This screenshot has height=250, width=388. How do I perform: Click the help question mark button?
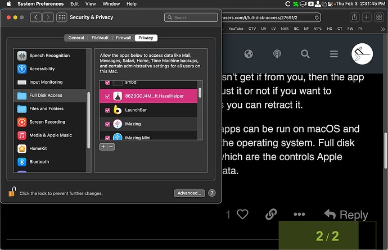click(212, 193)
